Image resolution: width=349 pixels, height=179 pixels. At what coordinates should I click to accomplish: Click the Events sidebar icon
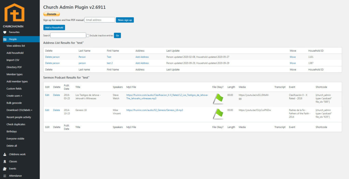click(x=5, y=169)
